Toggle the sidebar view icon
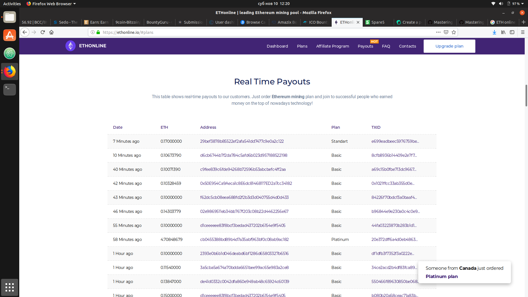 [512, 32]
